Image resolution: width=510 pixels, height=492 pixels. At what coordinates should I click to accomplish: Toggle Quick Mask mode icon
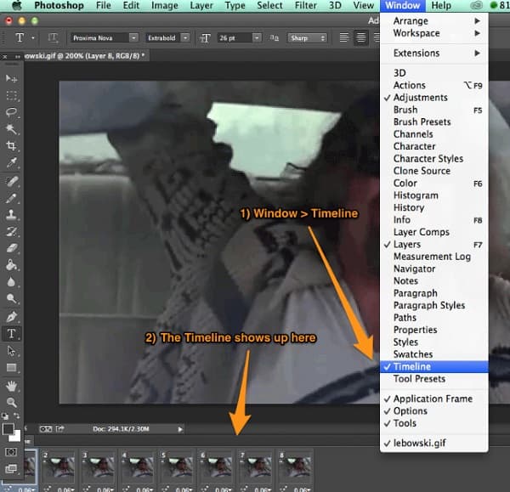point(11,452)
